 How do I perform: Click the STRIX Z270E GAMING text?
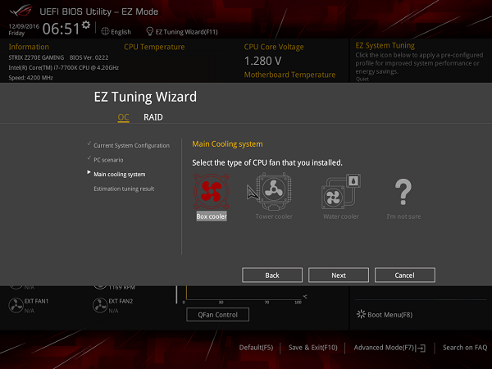[36, 57]
